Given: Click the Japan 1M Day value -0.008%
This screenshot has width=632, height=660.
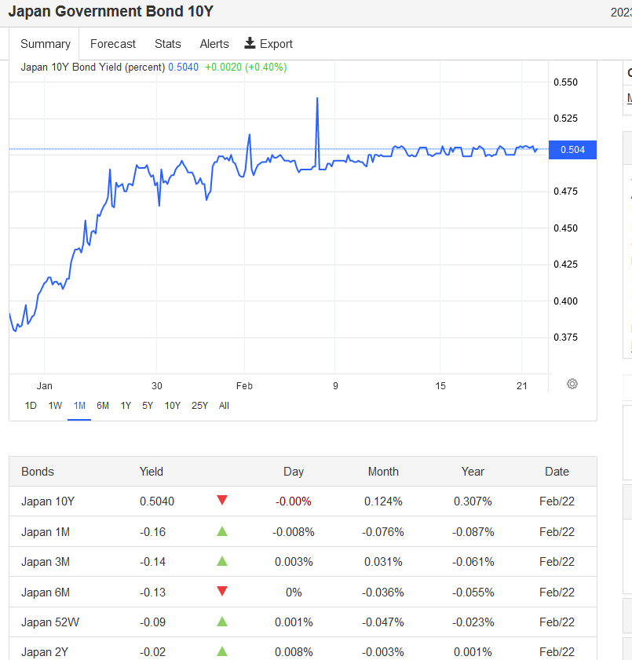Looking at the screenshot, I should click(294, 532).
